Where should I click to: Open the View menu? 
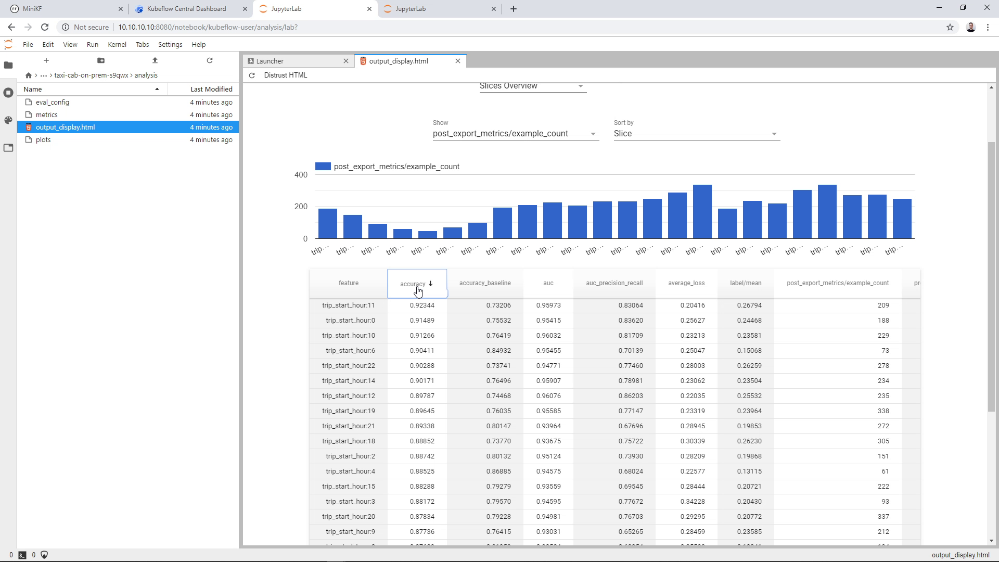(70, 45)
